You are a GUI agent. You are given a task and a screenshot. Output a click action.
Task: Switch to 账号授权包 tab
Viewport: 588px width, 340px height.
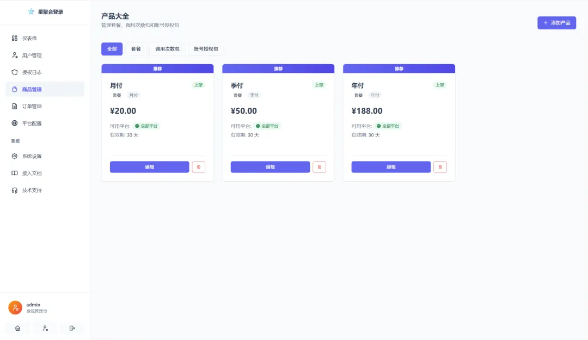[x=206, y=49]
